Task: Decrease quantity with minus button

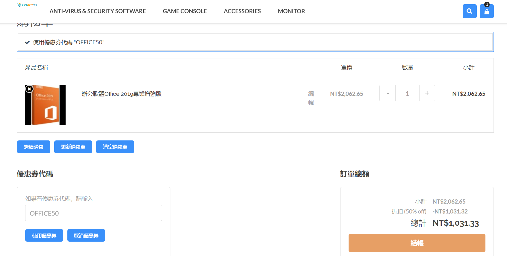Action: pos(388,93)
